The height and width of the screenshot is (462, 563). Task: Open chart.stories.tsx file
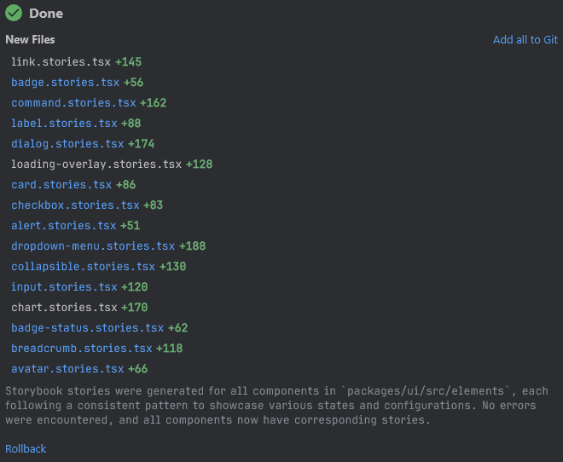[64, 308]
